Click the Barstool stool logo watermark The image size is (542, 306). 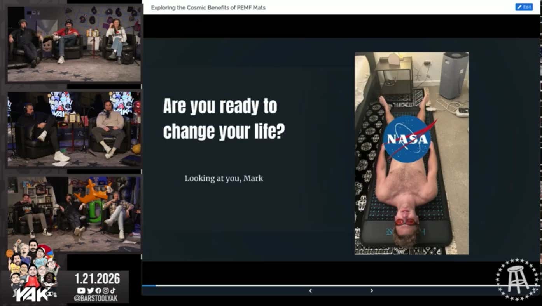point(517,280)
